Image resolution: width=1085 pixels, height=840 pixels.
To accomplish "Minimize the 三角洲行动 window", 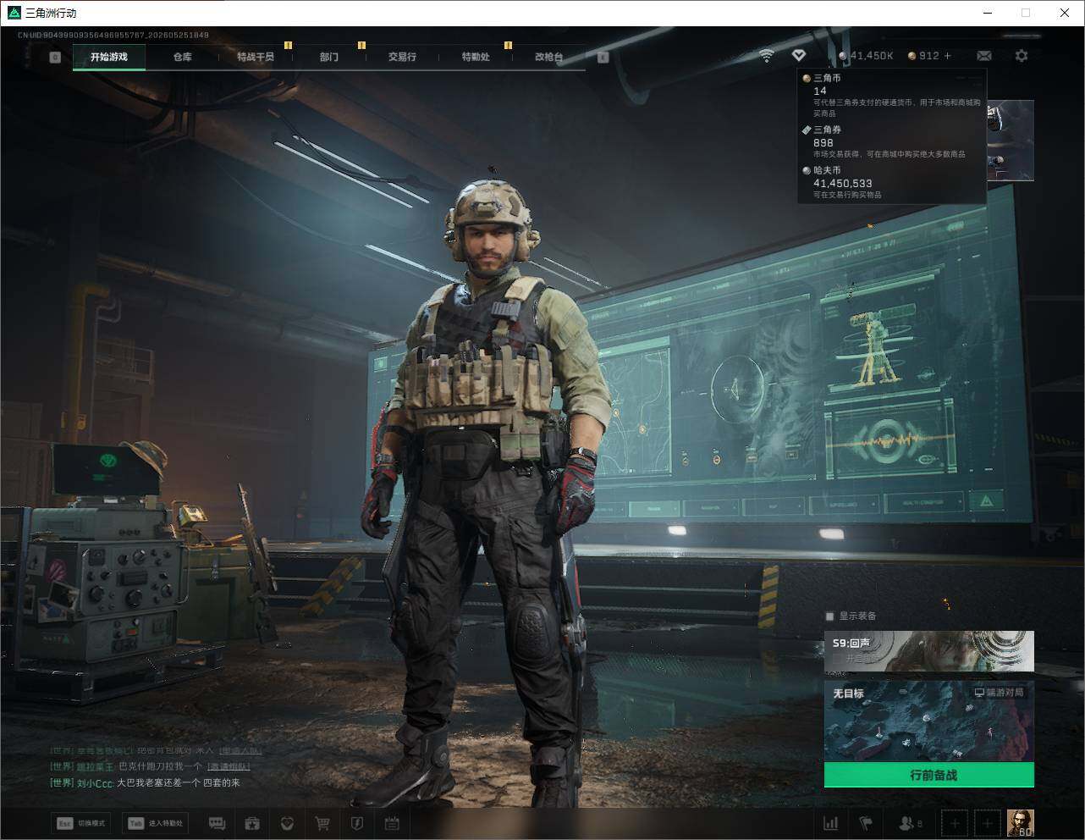I will coord(988,13).
